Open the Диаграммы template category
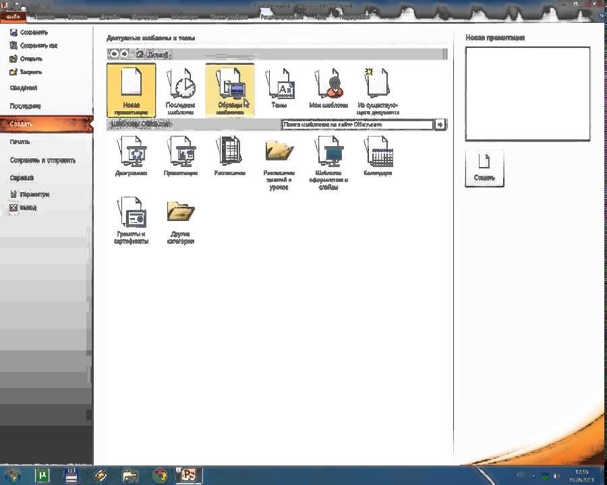607x485 pixels. (x=132, y=157)
